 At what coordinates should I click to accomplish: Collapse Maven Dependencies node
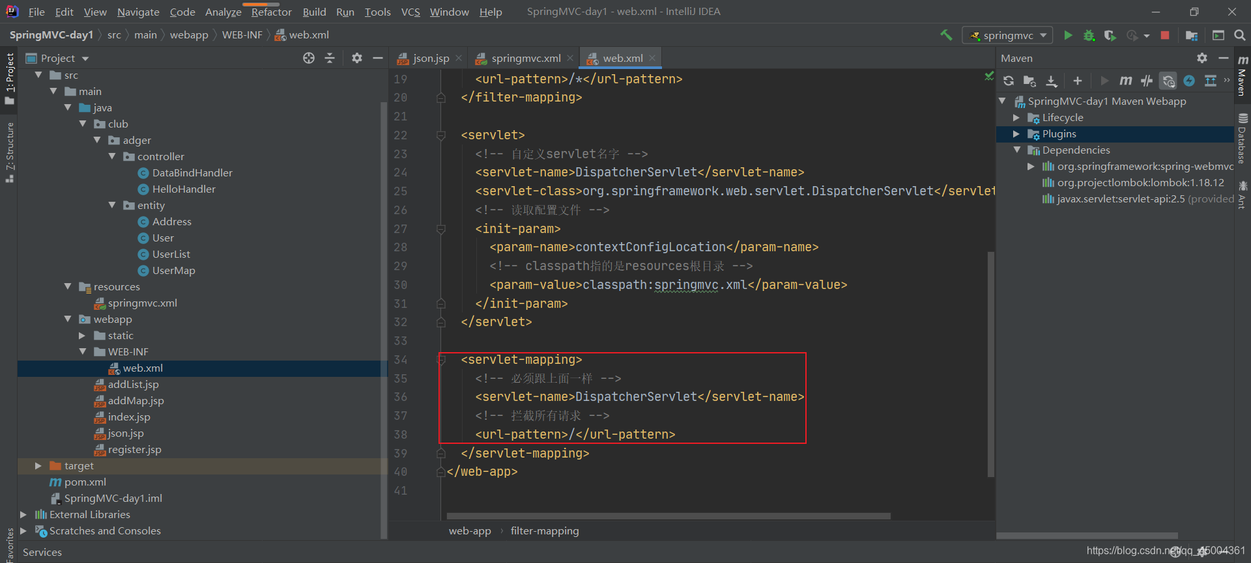1016,150
